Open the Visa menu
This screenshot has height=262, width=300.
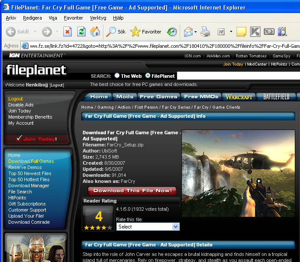point(53,18)
